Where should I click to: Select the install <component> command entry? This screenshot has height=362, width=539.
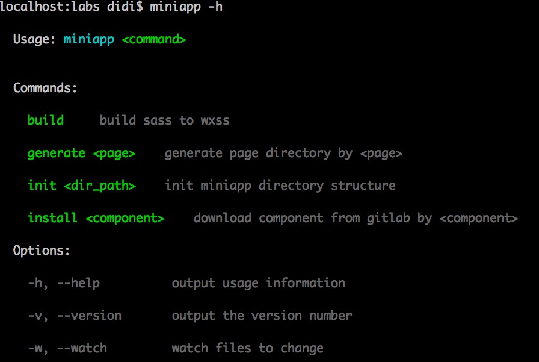coord(96,218)
